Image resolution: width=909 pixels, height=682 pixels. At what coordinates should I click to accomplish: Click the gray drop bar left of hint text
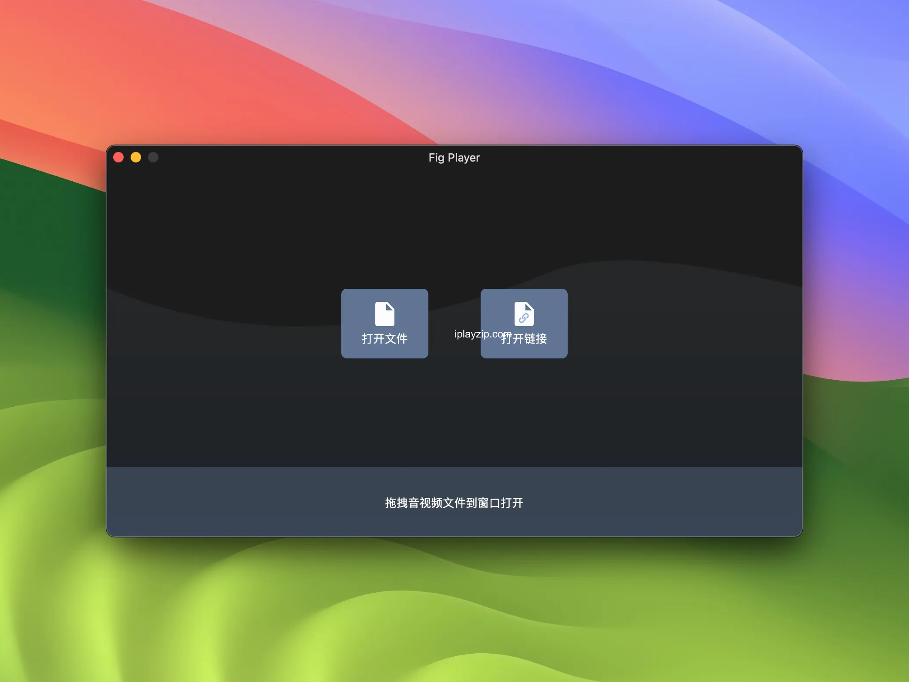pyautogui.click(x=244, y=503)
